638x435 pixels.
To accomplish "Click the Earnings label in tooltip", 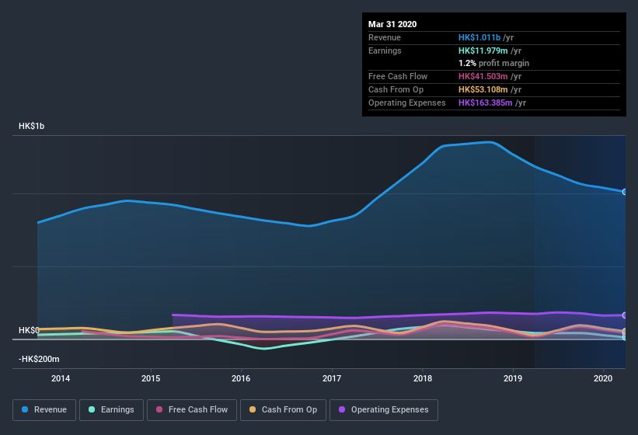I will tap(385, 50).
